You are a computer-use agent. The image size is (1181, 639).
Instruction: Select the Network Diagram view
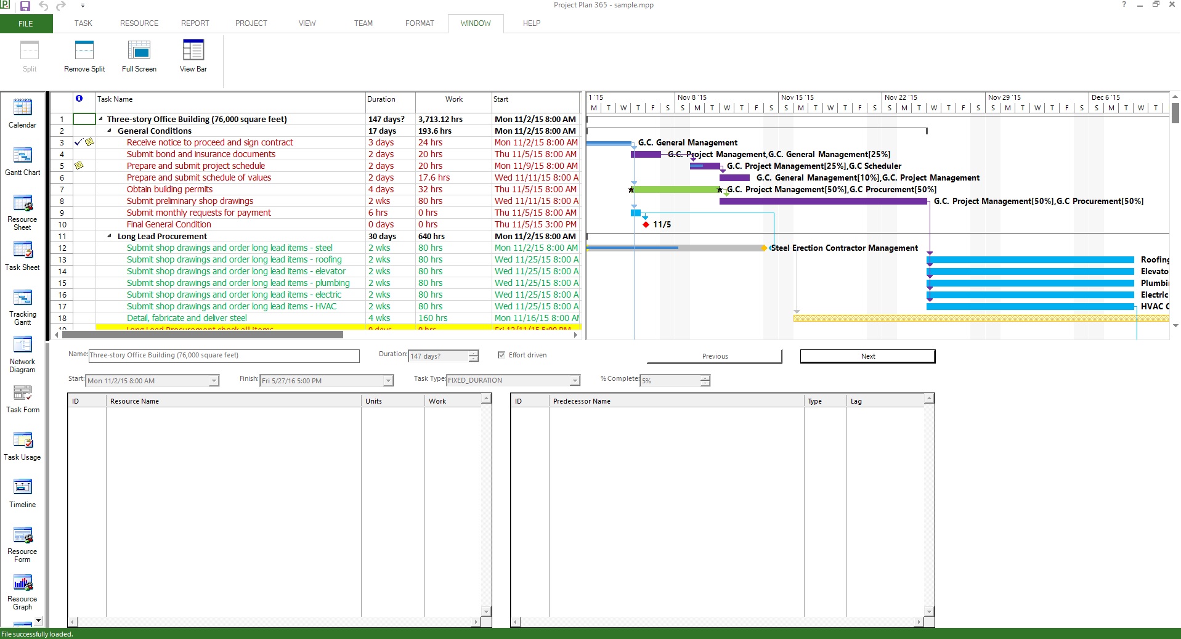tap(22, 351)
